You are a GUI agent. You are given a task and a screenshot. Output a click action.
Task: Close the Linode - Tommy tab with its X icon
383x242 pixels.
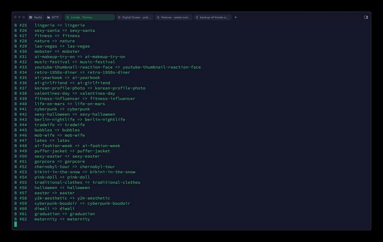click(x=68, y=17)
